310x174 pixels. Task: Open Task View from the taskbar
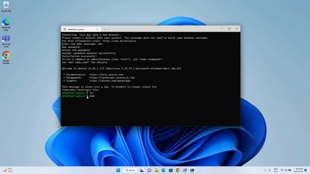coord(142,170)
